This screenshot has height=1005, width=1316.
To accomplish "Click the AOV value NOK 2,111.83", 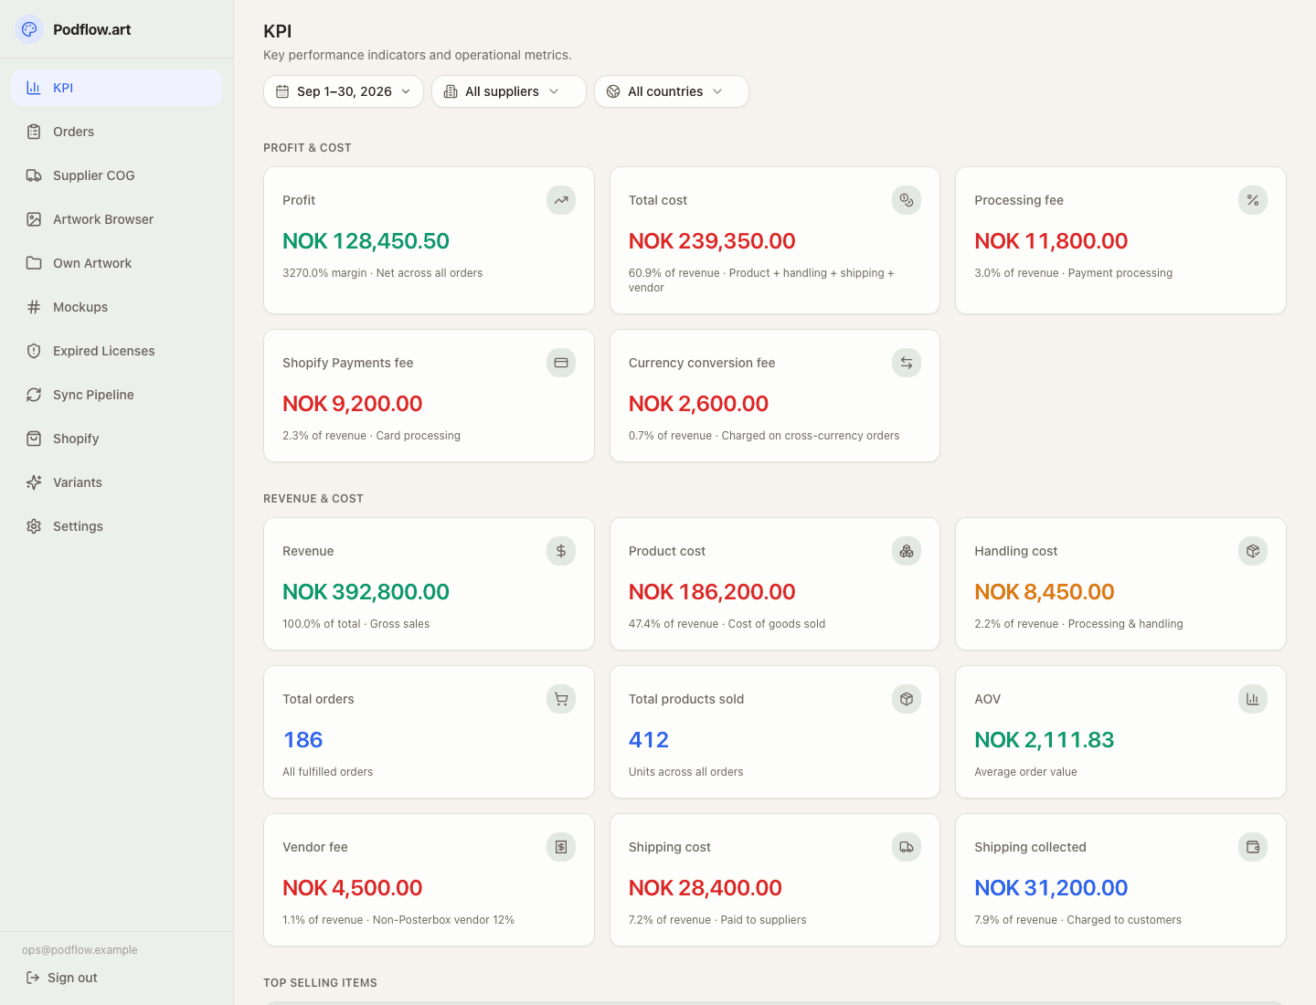I will (x=1045, y=740).
